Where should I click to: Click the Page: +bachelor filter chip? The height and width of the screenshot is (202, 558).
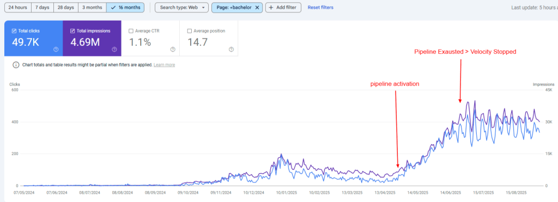pos(237,8)
